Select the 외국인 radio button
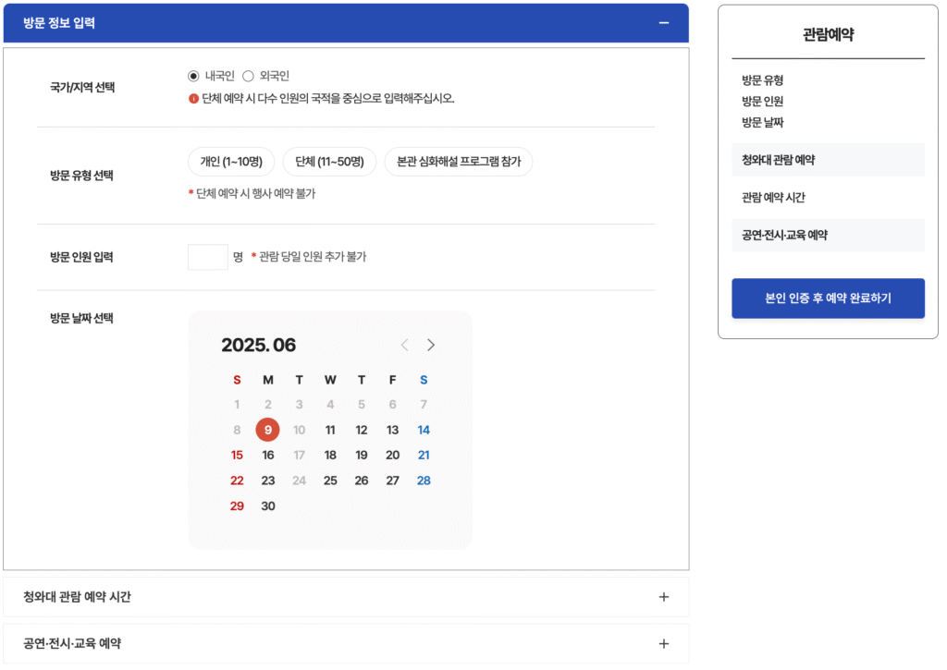The width and height of the screenshot is (947, 670). click(248, 76)
